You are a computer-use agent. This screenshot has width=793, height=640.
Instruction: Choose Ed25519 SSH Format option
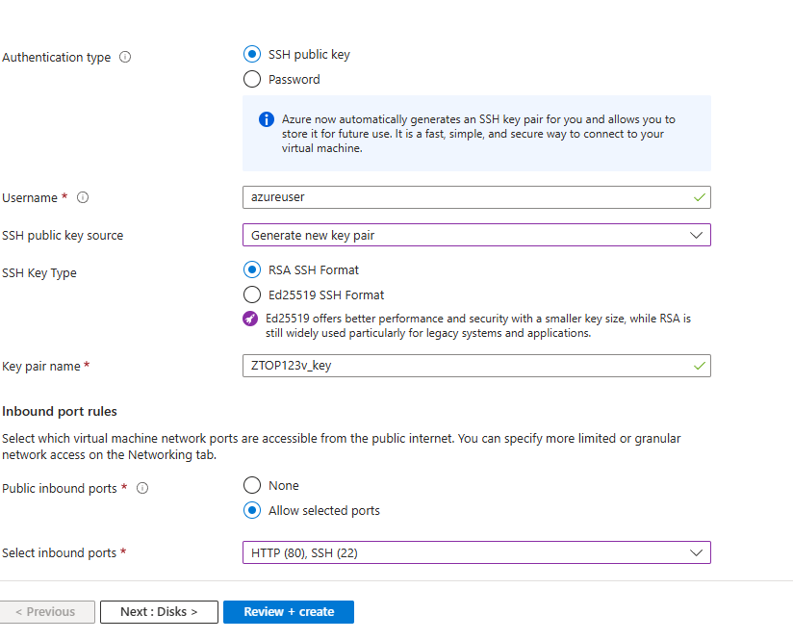click(x=252, y=295)
